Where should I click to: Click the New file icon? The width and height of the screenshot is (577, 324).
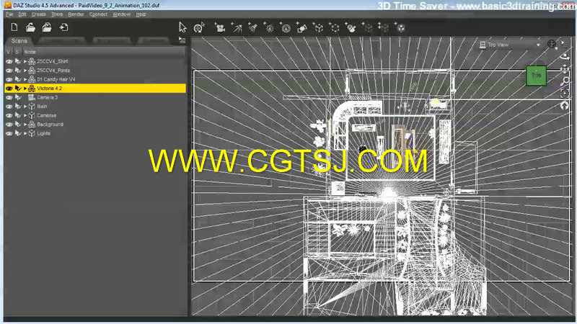coord(14,27)
